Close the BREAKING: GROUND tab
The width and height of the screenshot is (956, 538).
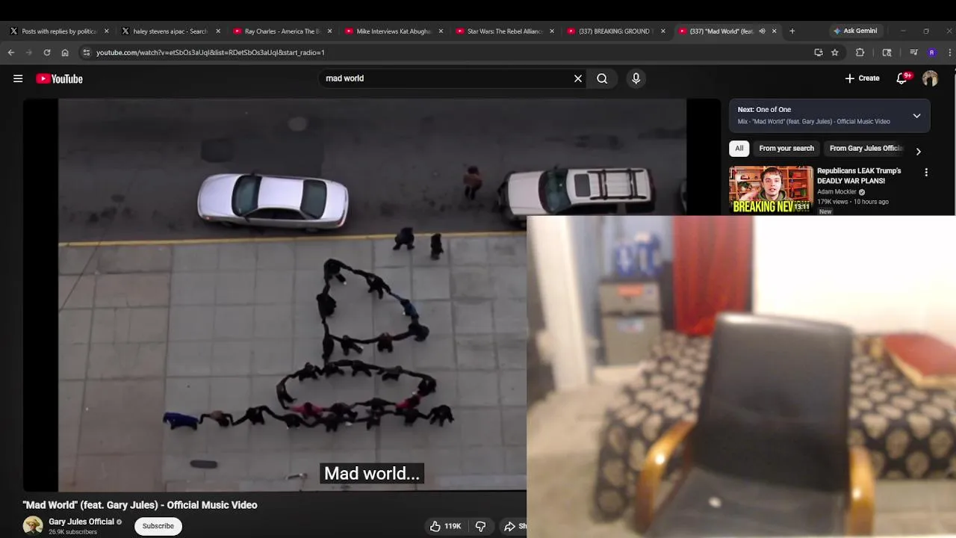coord(663,31)
